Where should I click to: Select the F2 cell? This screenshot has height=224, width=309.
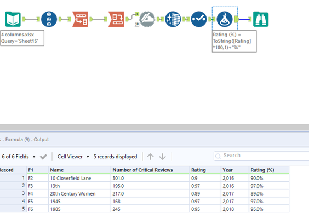(x=37, y=178)
